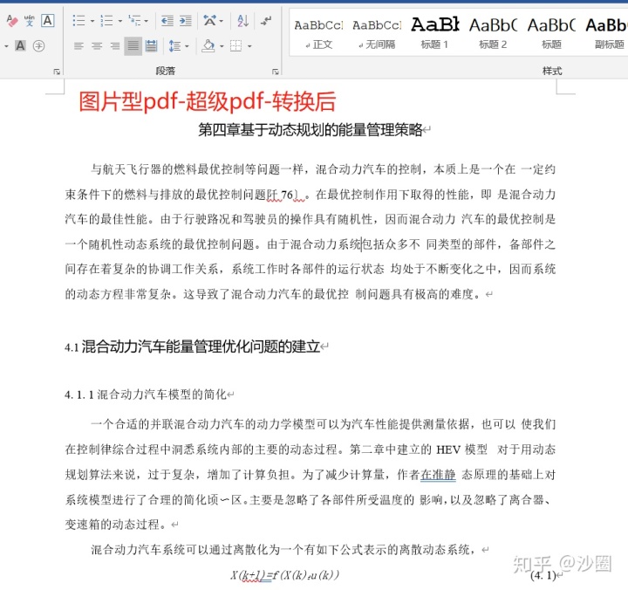Click the red overlay title 图片型pdf-超级pdf-转换后
Screen dimensions: 628x590
click(x=208, y=101)
